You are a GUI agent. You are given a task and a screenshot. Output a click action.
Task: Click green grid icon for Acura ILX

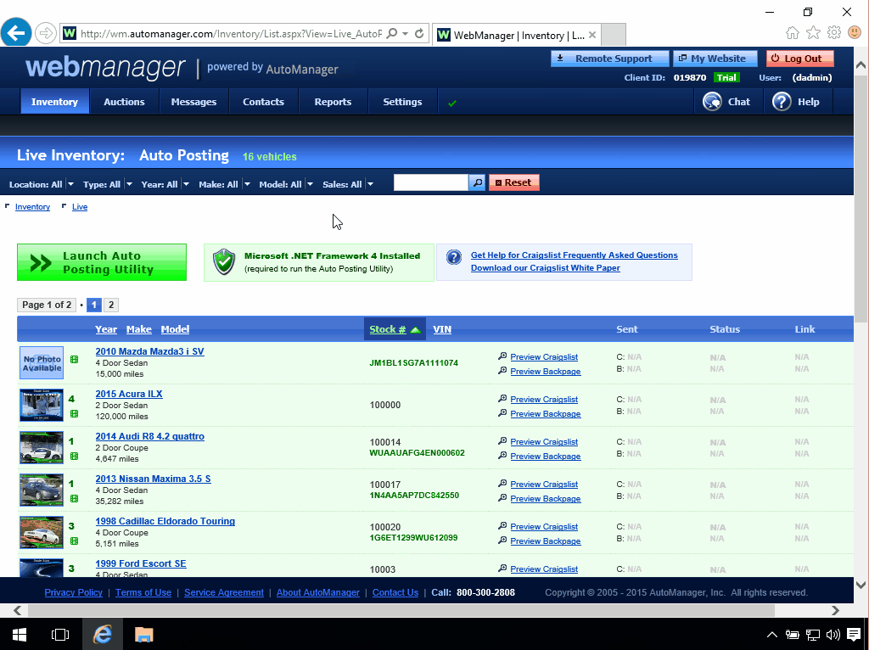coord(75,414)
